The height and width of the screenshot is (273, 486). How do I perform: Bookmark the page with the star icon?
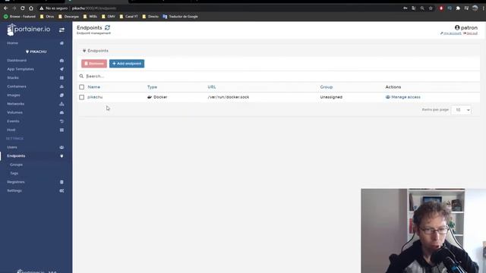click(x=431, y=8)
